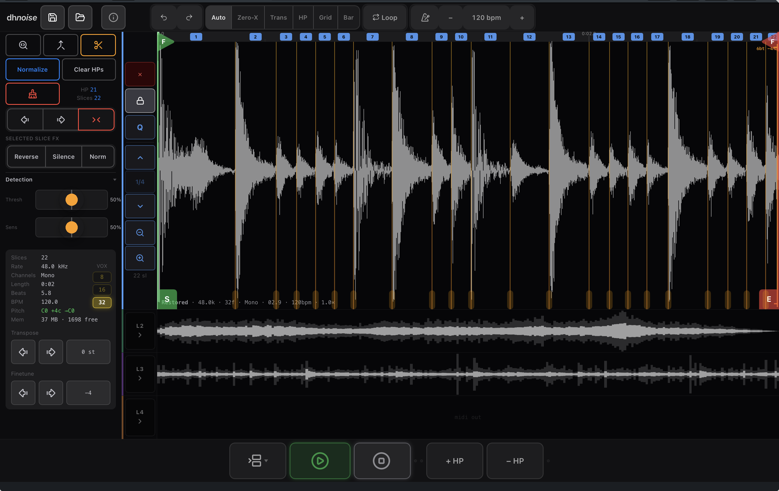Remove a hitpoint with – HP
Image resolution: width=779 pixels, height=491 pixels.
pos(515,461)
